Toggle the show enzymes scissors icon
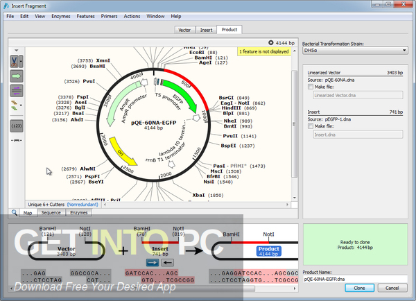The width and height of the screenshot is (416, 301). point(15,61)
